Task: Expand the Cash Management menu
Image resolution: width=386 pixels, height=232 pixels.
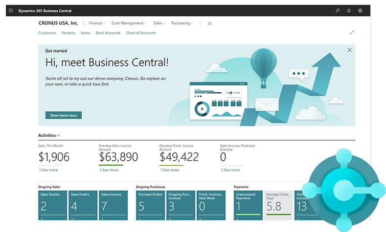Action: click(129, 23)
